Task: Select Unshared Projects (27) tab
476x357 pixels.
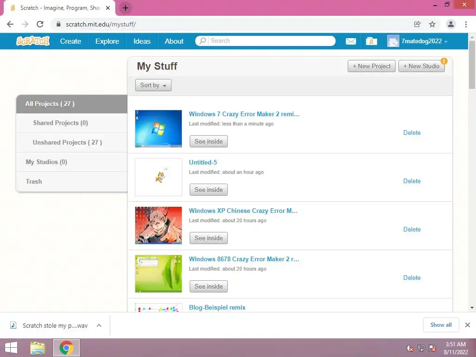Action: pos(72,142)
